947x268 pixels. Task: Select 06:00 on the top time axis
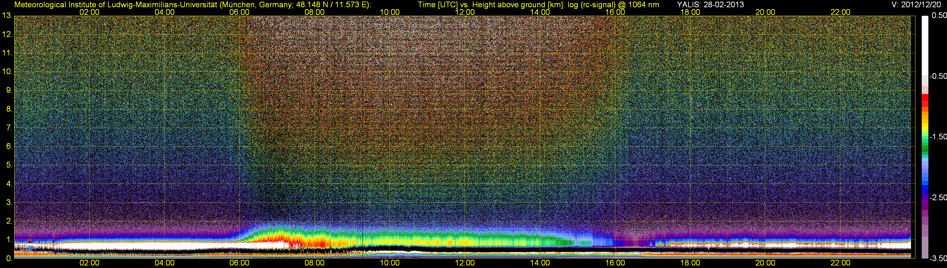[x=239, y=12]
